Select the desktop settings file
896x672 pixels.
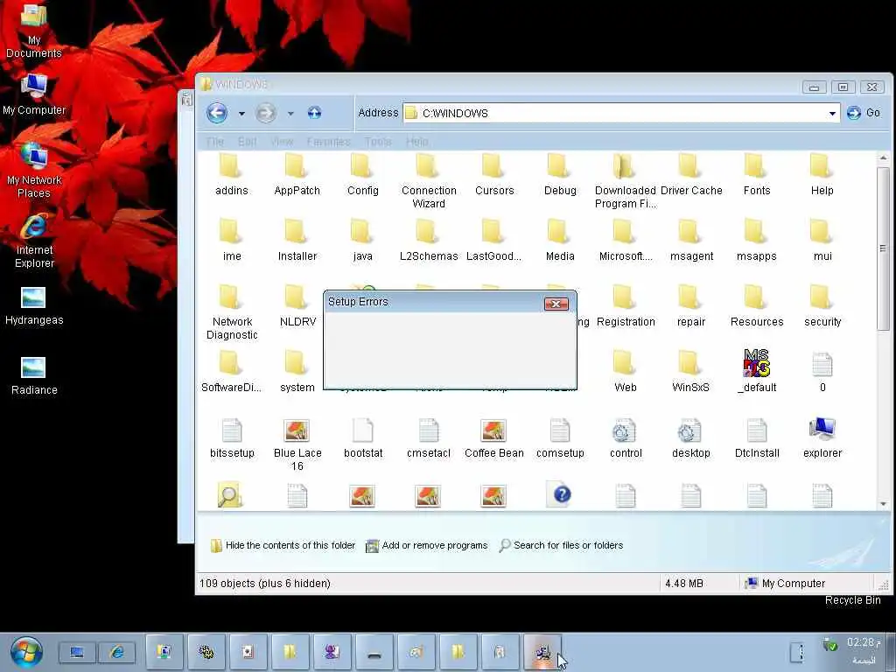pos(691,438)
